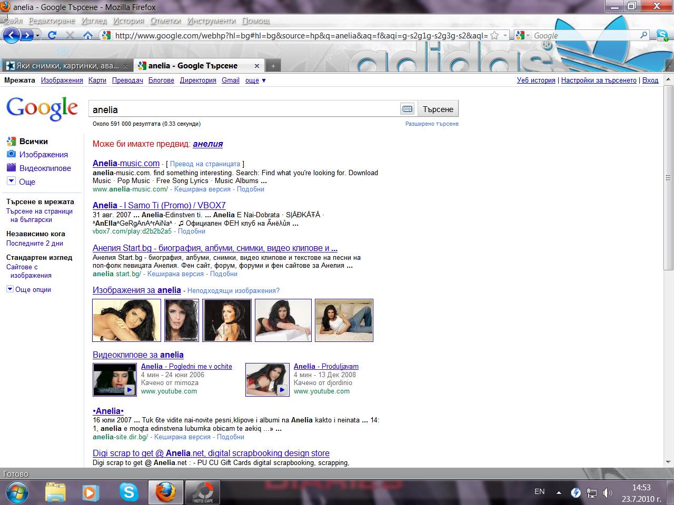This screenshot has height=505, width=674.
Task: Open the Back/Forward history dropdown arrow
Action: click(38, 35)
